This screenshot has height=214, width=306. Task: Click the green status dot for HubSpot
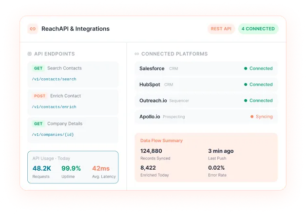246,85
